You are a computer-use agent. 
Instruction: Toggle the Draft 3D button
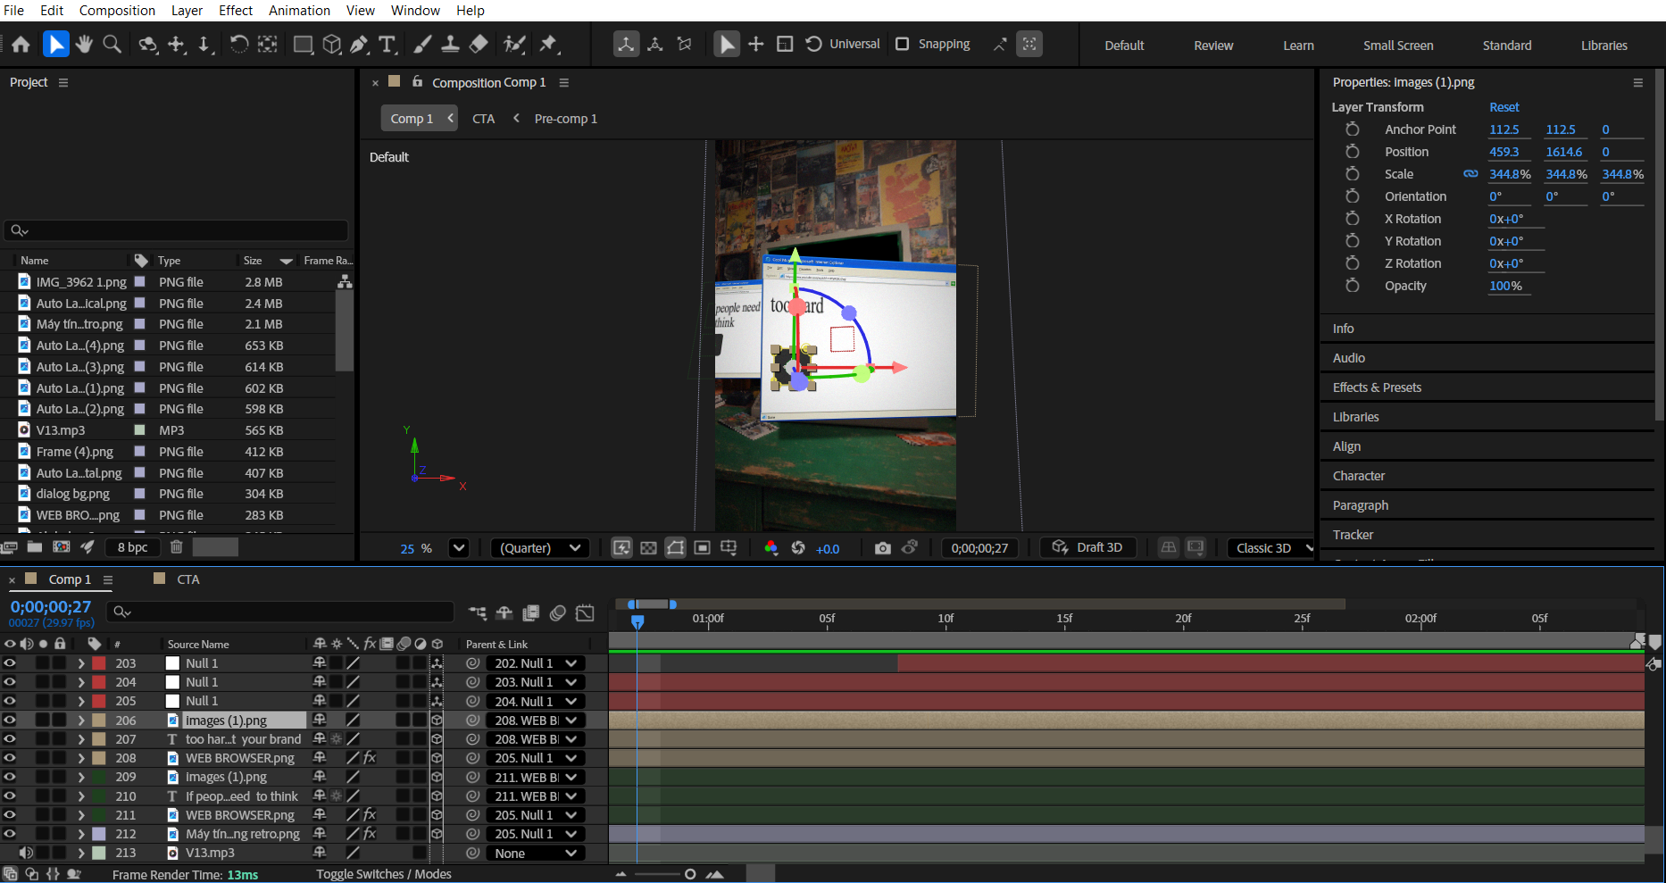click(1087, 547)
